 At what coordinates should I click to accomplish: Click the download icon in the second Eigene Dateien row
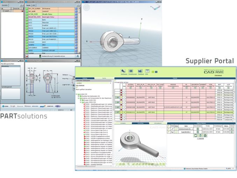tap(197, 132)
